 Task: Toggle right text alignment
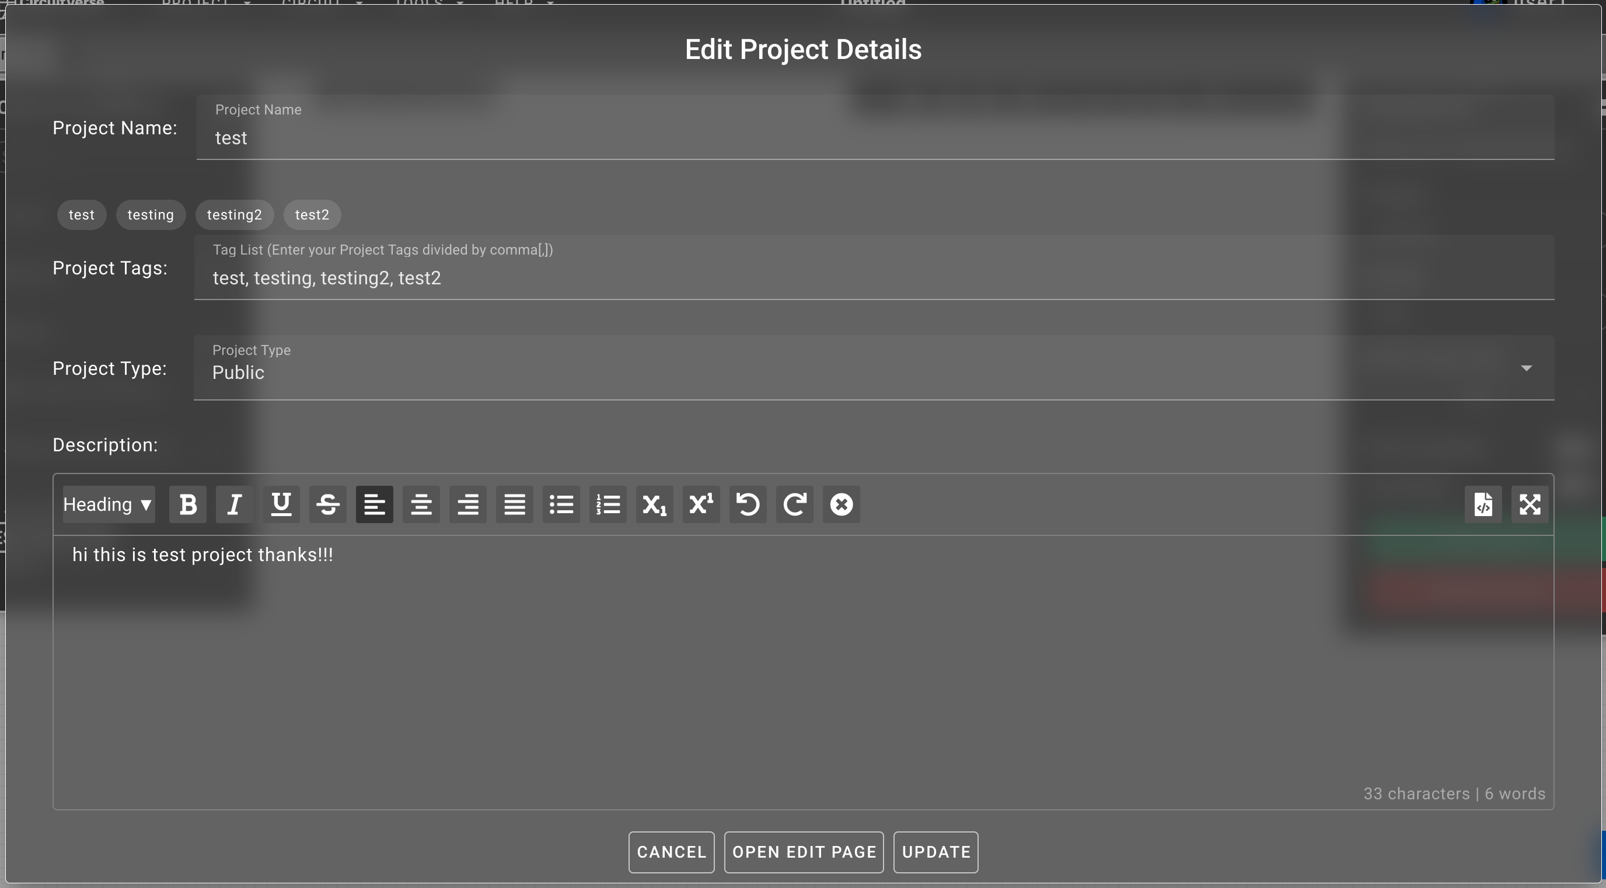pos(467,504)
